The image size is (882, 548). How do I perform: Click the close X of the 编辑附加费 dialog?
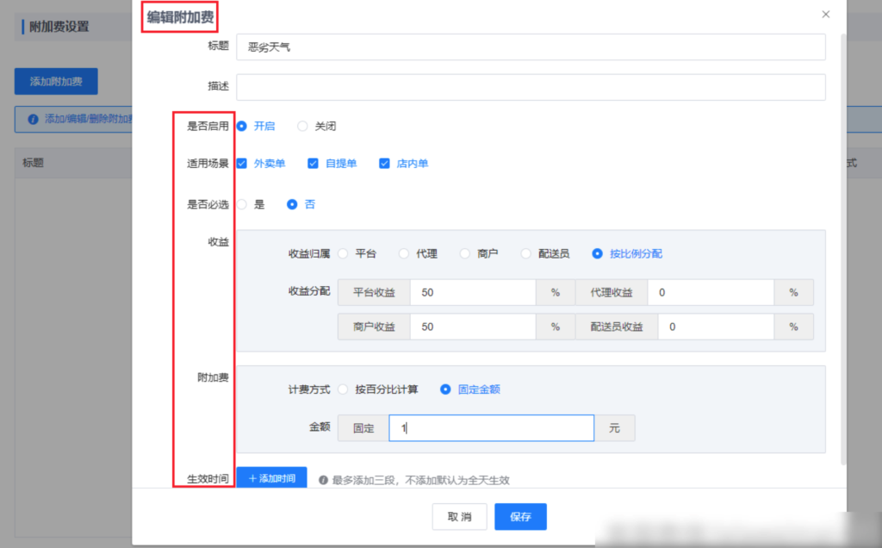tap(825, 14)
